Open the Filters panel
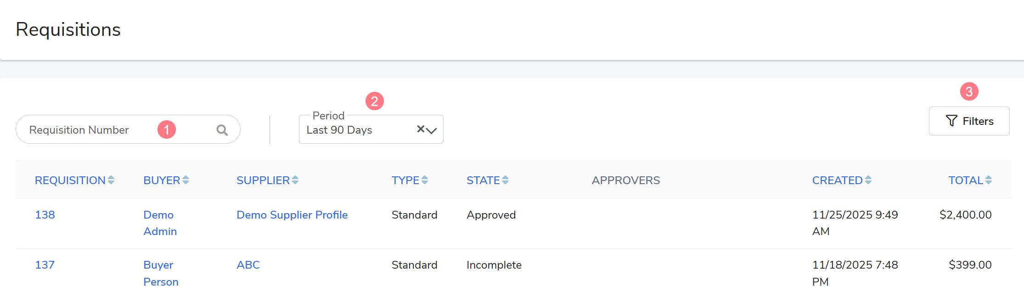The image size is (1024, 298). click(969, 121)
